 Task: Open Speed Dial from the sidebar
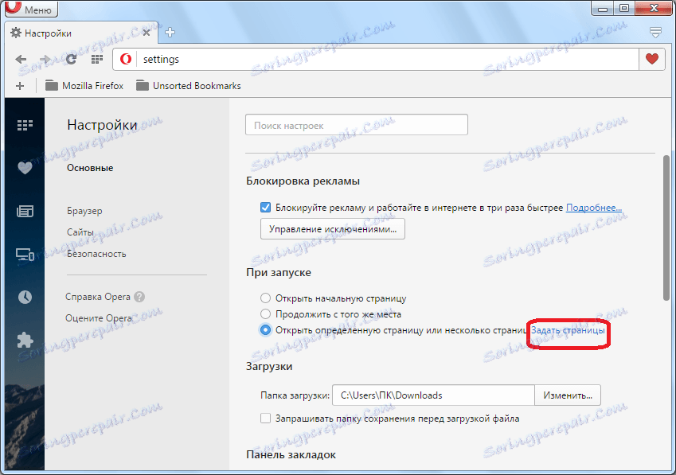point(25,126)
